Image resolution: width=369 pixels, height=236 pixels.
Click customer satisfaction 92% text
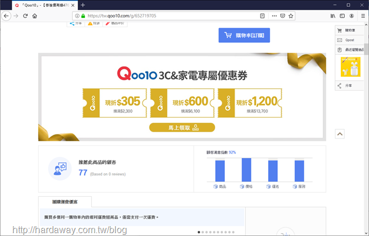click(x=221, y=152)
